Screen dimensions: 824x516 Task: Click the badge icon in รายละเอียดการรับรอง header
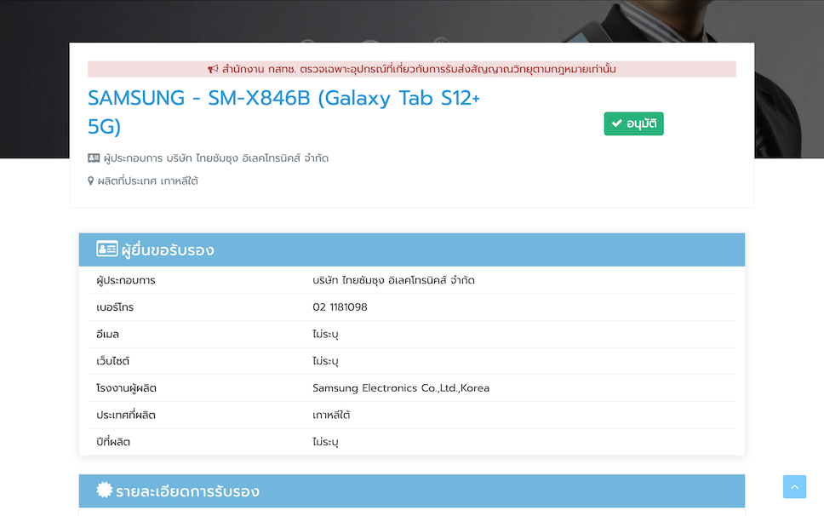[104, 490]
